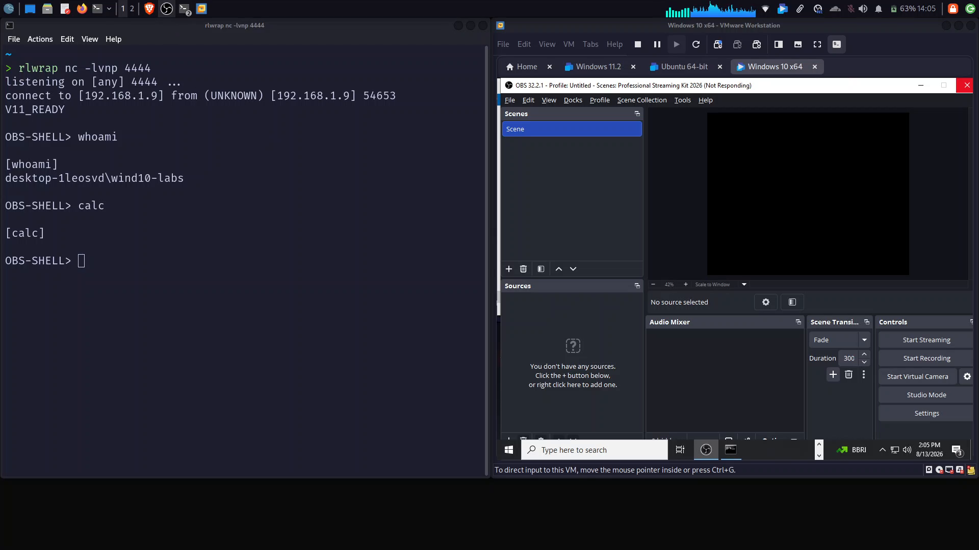
Task: Float the Audio Mixer dock
Action: click(x=798, y=322)
